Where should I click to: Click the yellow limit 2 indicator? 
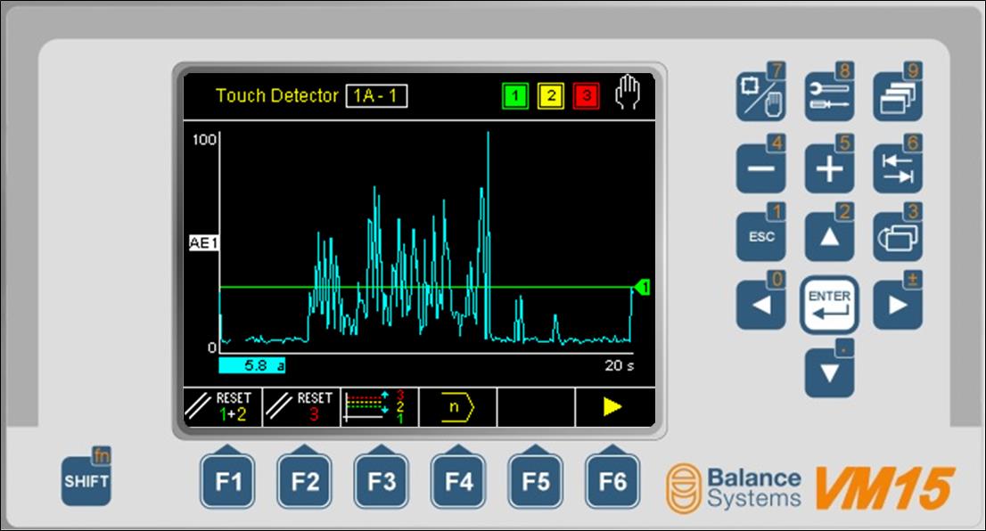(551, 96)
